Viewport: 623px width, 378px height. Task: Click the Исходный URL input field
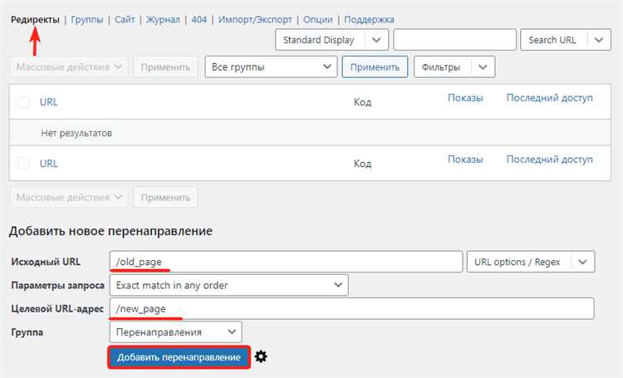286,262
